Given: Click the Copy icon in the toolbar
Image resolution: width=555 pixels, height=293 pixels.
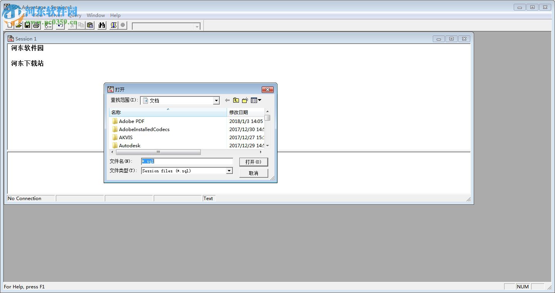Looking at the screenshot, I should point(81,25).
